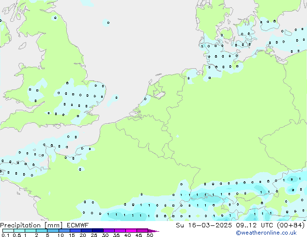Click the legend value '0.1'

pos(5,235)
